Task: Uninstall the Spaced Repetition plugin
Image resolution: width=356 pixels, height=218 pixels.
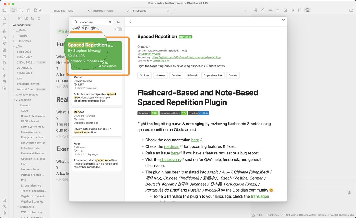Action: coord(192,75)
